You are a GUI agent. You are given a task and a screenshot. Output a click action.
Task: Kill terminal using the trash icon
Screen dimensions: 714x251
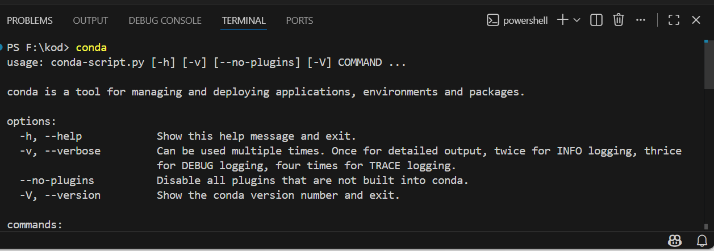coord(619,20)
